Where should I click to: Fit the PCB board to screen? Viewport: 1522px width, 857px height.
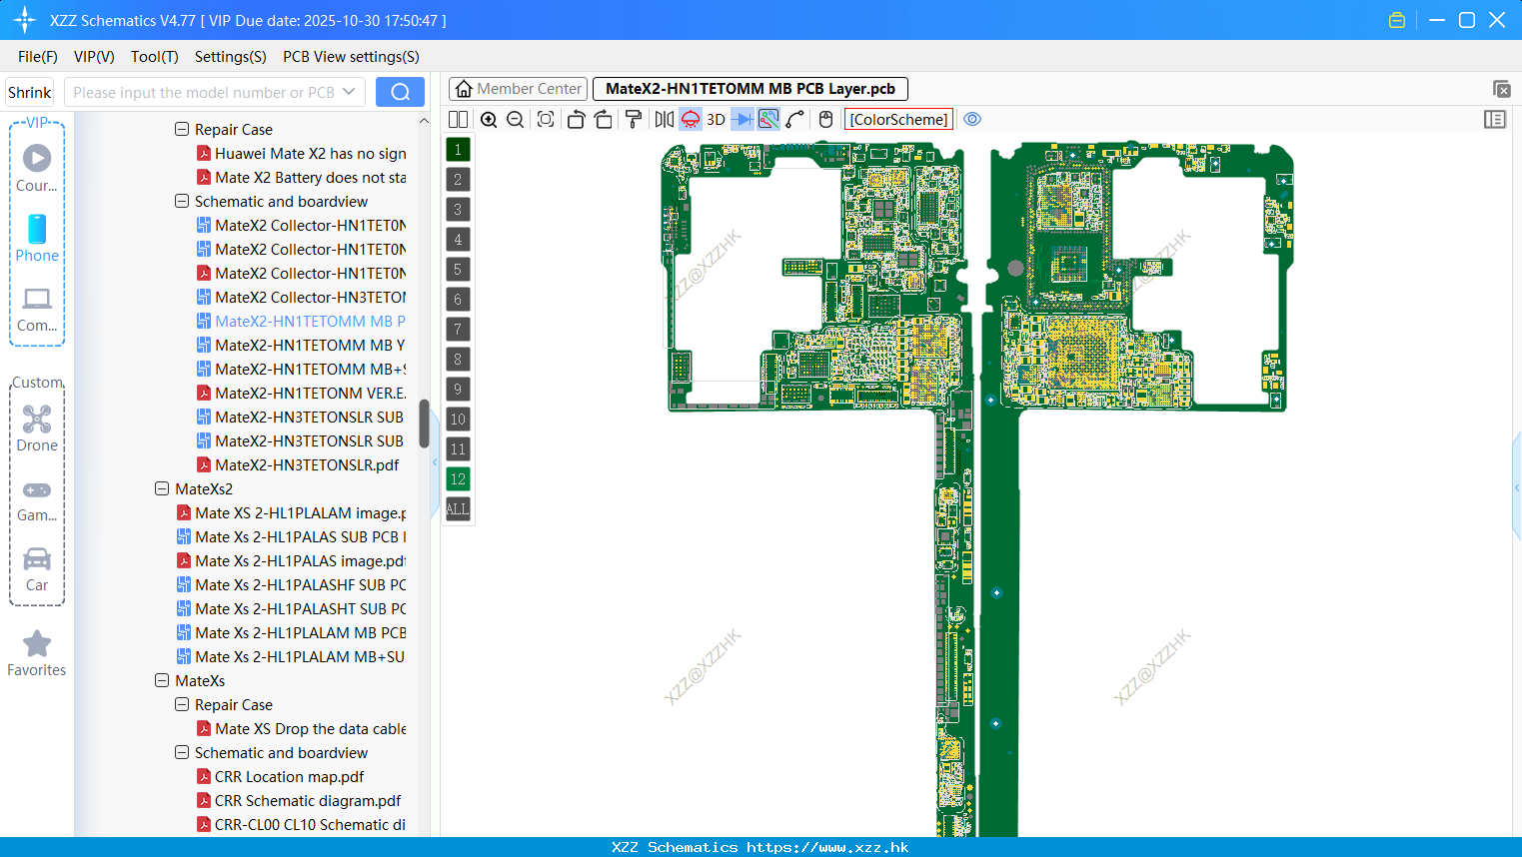546,120
